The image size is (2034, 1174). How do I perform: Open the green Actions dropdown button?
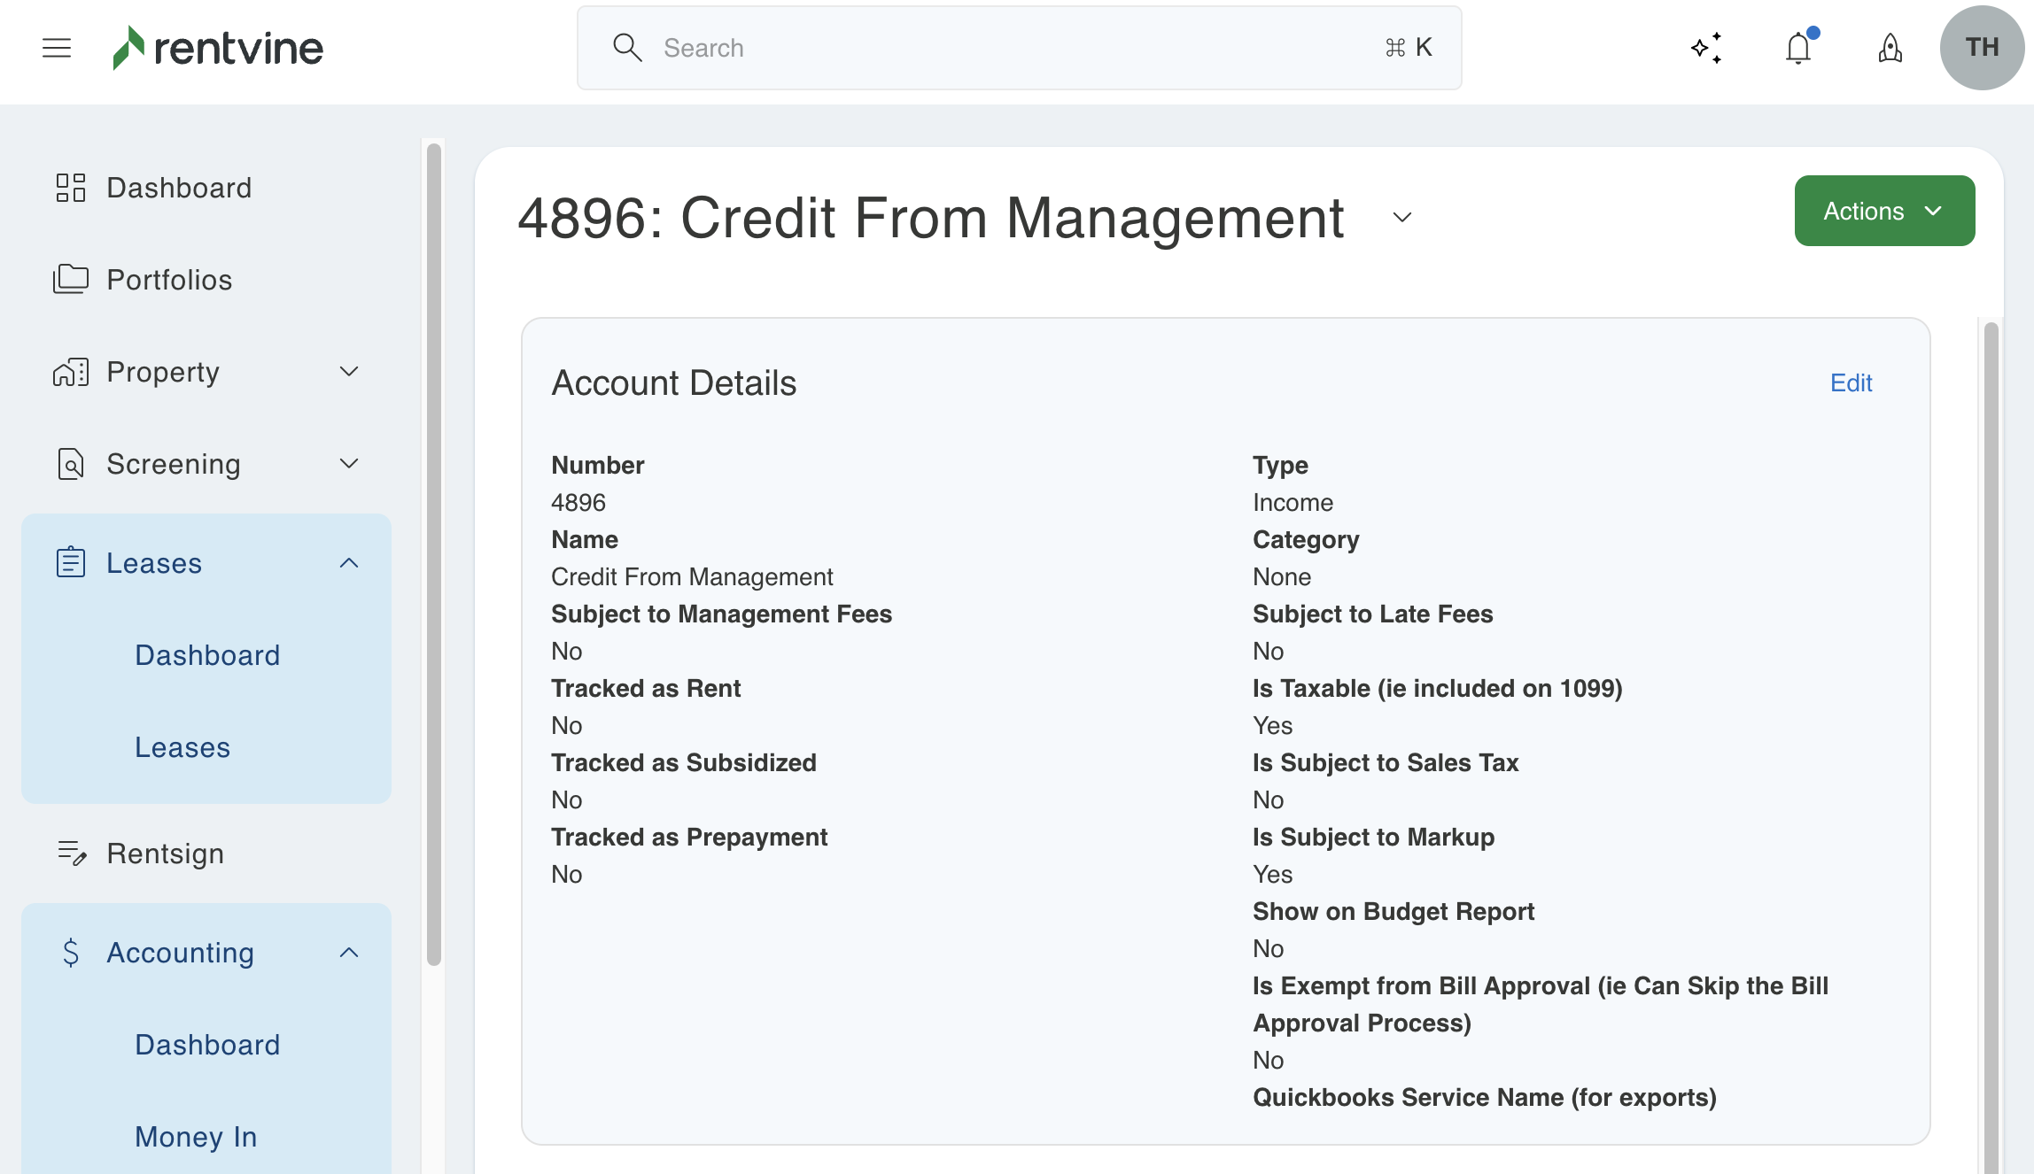tap(1884, 211)
